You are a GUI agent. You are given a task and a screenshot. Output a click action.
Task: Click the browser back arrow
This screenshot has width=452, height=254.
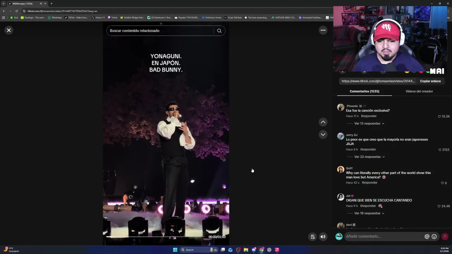pos(4,11)
